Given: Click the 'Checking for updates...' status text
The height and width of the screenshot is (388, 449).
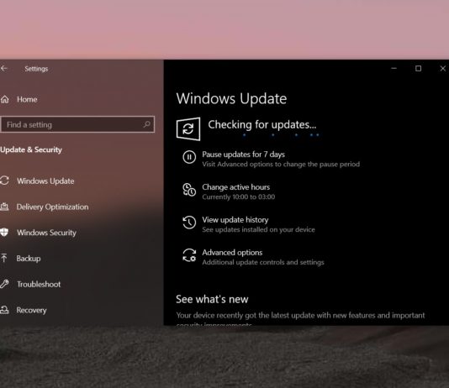Looking at the screenshot, I should pyautogui.click(x=262, y=124).
